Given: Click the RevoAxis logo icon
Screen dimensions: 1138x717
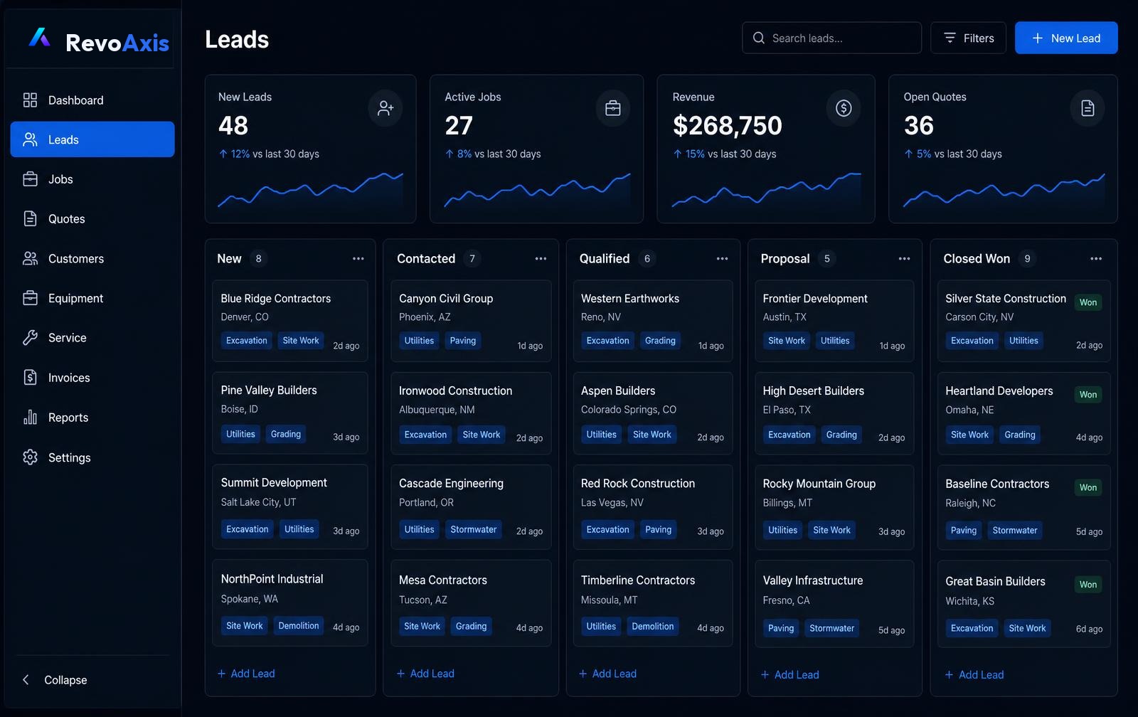Looking at the screenshot, I should (39, 37).
